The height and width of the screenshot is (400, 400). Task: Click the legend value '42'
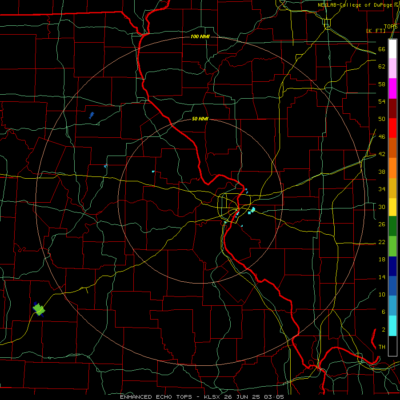tap(382, 154)
